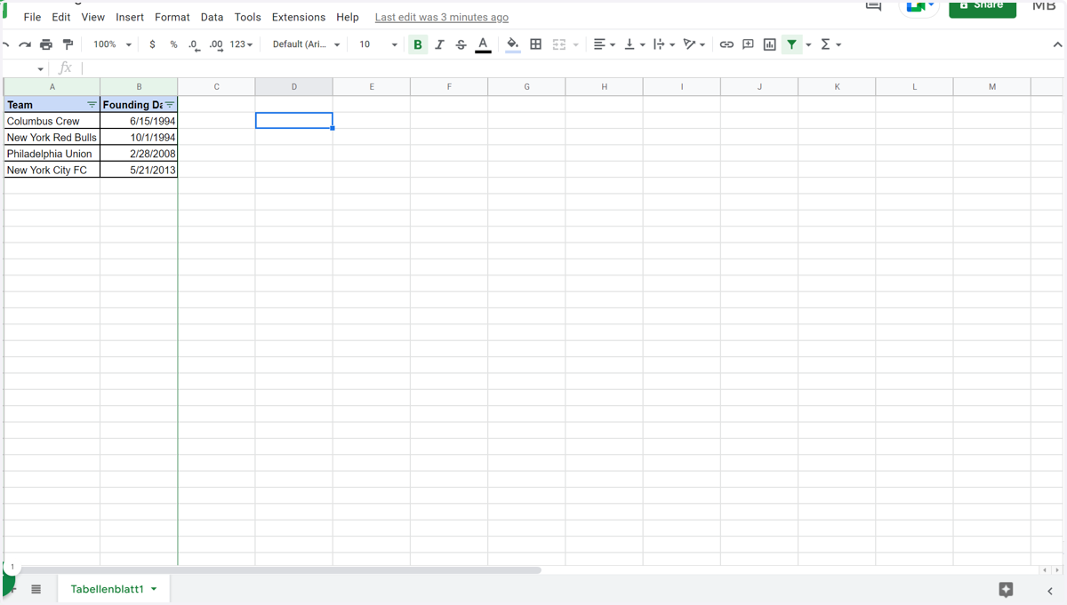Insert a chart

770,44
